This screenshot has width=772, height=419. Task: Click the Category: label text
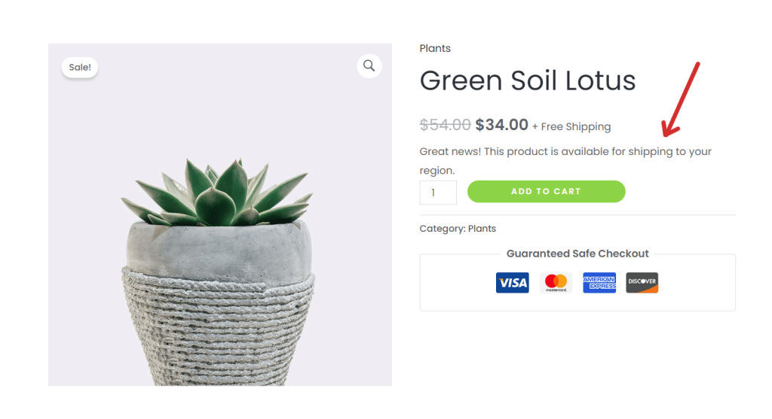442,229
